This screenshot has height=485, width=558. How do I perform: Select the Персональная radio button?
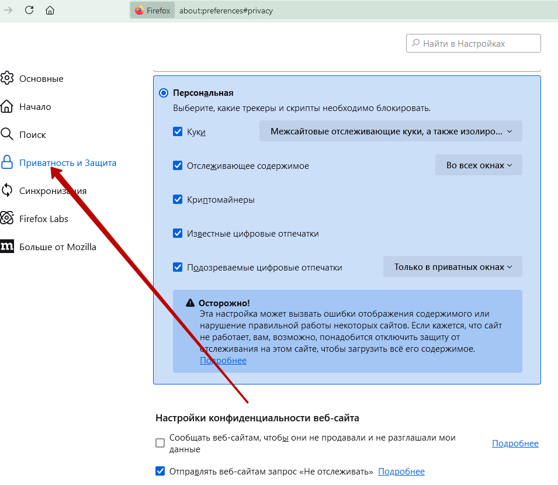164,93
